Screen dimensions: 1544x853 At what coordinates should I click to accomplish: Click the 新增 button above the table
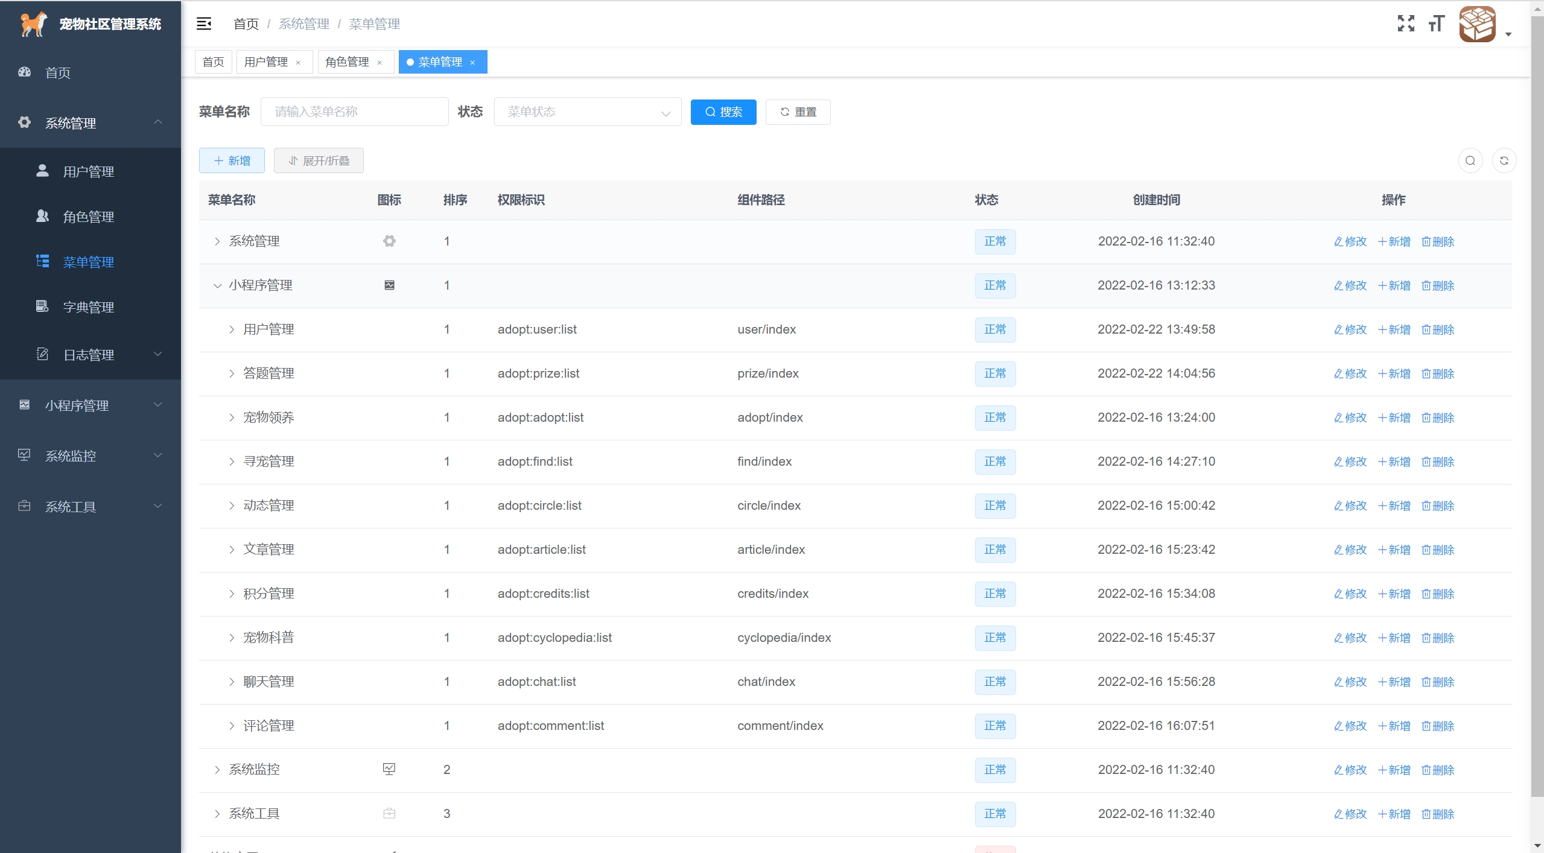coord(232,160)
